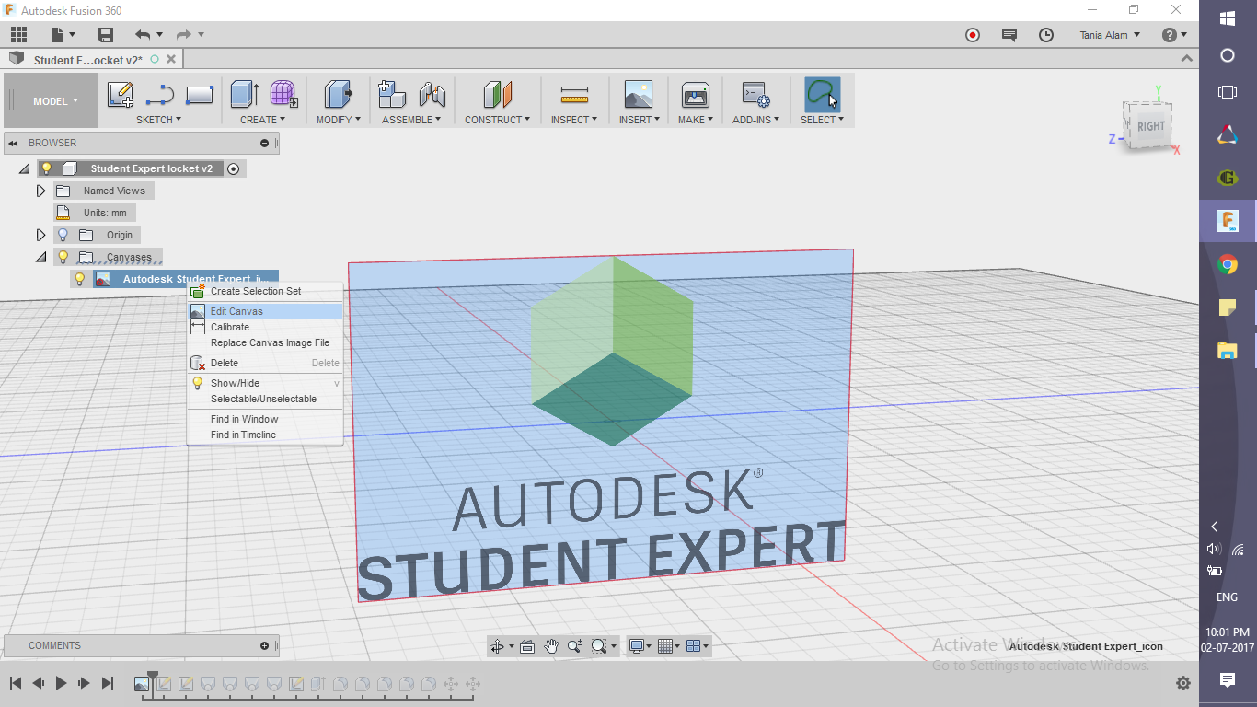The image size is (1257, 707).
Task: Collapse the Canvases folder
Action: (40, 258)
